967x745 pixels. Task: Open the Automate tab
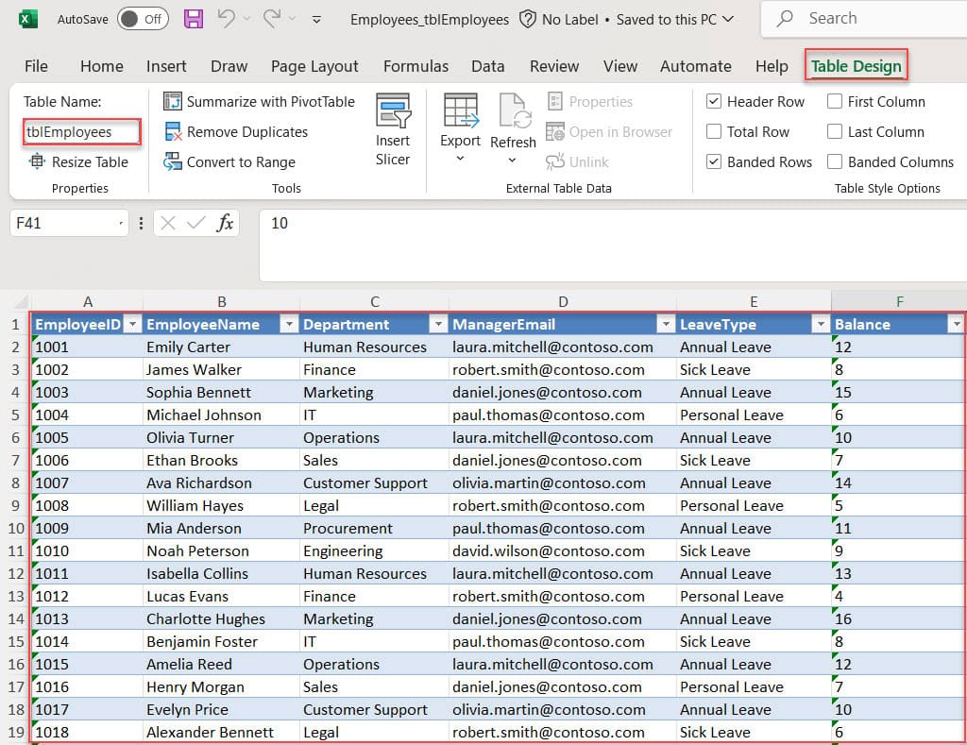point(696,66)
